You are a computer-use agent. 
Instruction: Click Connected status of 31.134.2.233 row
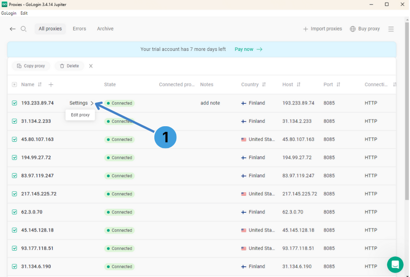point(120,121)
